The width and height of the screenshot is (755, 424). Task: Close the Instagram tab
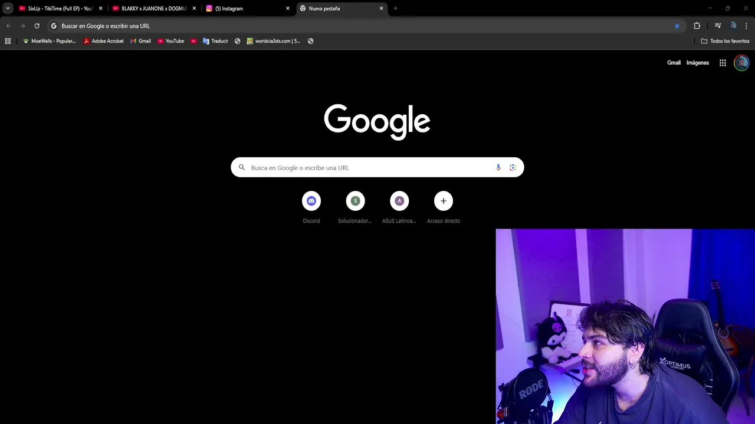[x=288, y=8]
